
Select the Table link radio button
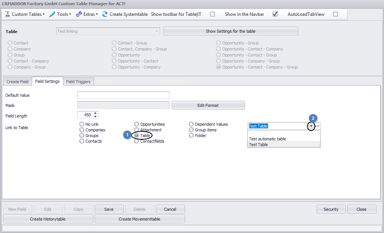(x=136, y=135)
